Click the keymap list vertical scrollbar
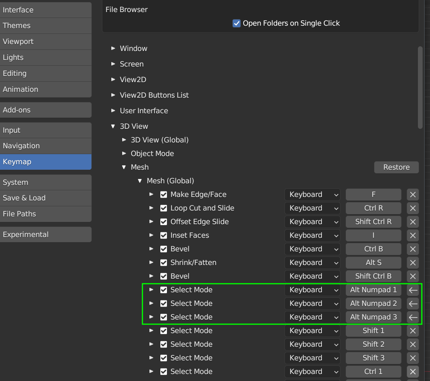 pyautogui.click(x=420, y=88)
